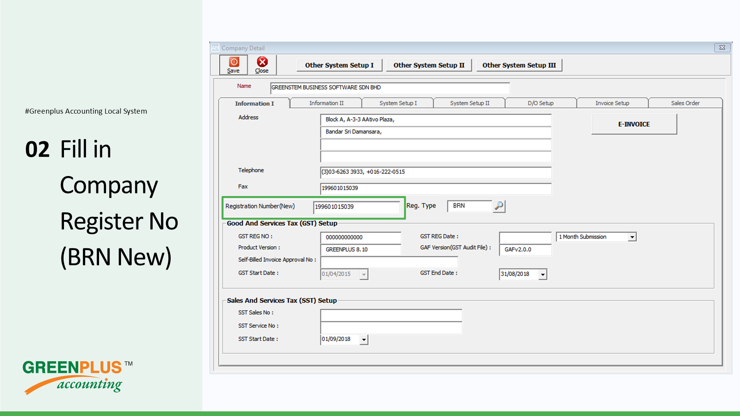Open the GST Start Date dropdown arrow

[x=364, y=274]
